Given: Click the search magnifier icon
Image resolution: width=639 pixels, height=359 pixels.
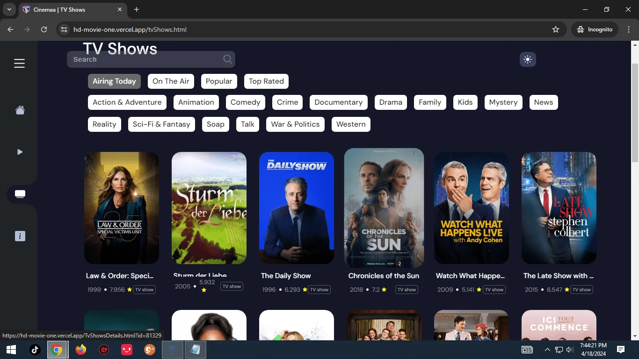Looking at the screenshot, I should (x=227, y=59).
